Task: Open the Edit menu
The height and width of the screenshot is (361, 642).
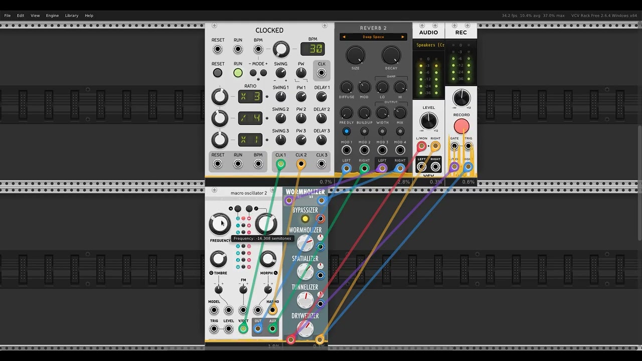Action: [21, 16]
